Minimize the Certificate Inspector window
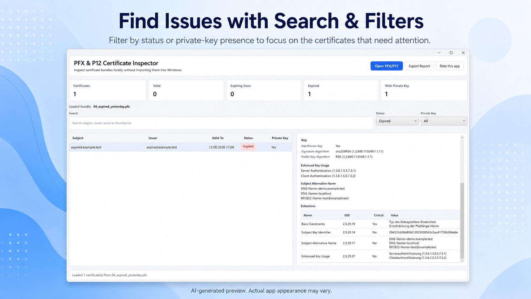531x299 pixels. [439, 53]
